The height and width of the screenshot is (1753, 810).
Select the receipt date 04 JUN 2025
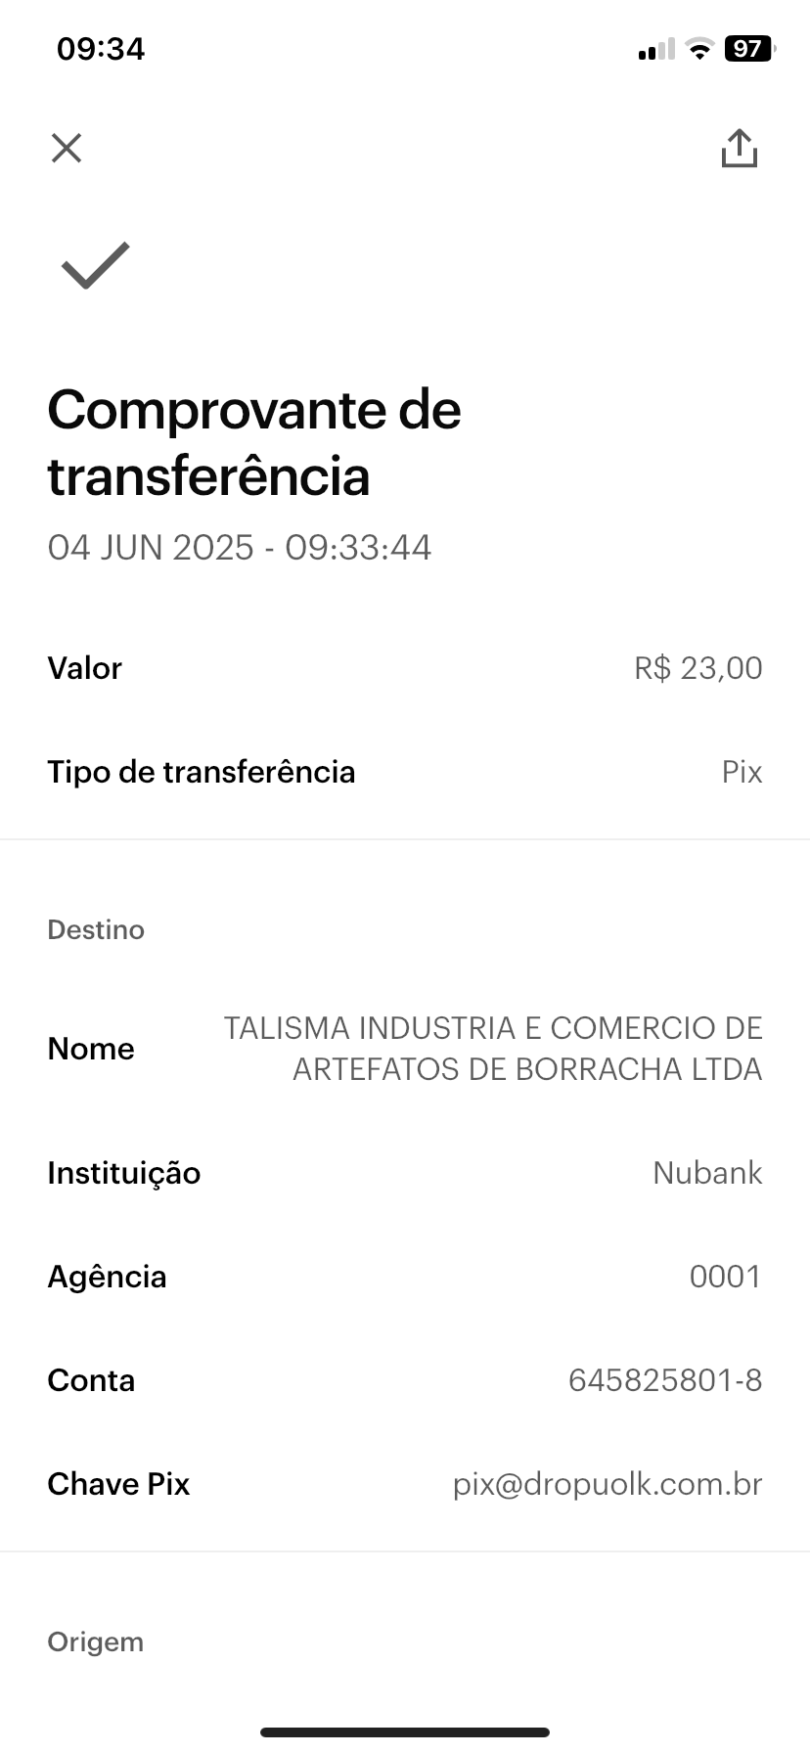pyautogui.click(x=151, y=547)
